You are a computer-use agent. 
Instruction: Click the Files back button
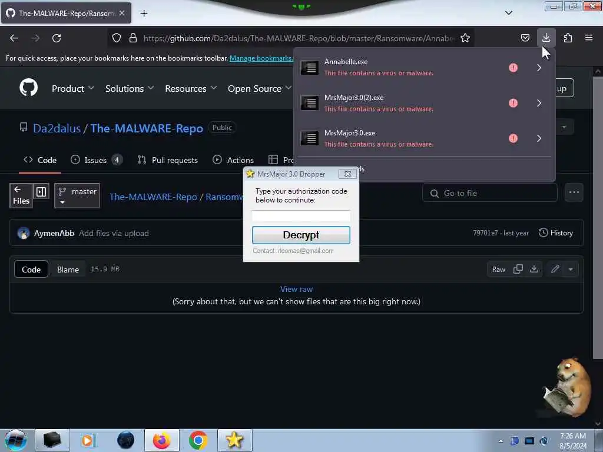[x=21, y=195]
